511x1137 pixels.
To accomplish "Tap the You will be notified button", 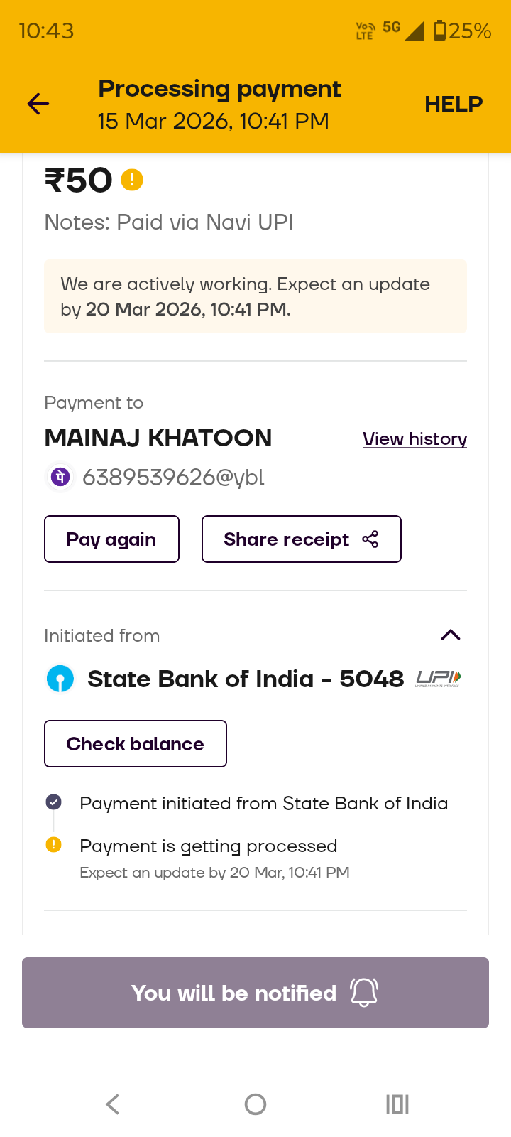I will [255, 993].
